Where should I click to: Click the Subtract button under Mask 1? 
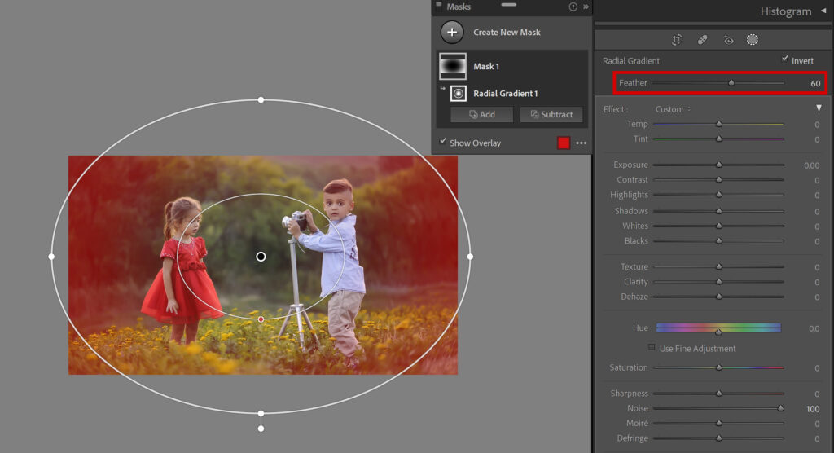(x=551, y=114)
